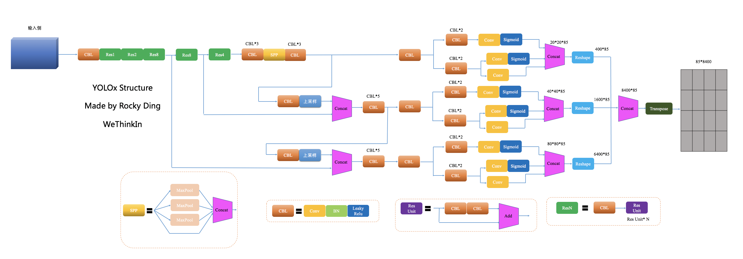Click the CBL block feeding into Res1
743x259 pixels.
pyautogui.click(x=88, y=54)
